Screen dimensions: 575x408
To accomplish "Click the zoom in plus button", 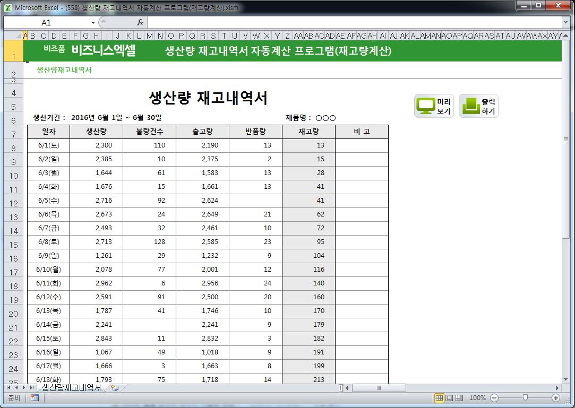I will coord(556,398).
